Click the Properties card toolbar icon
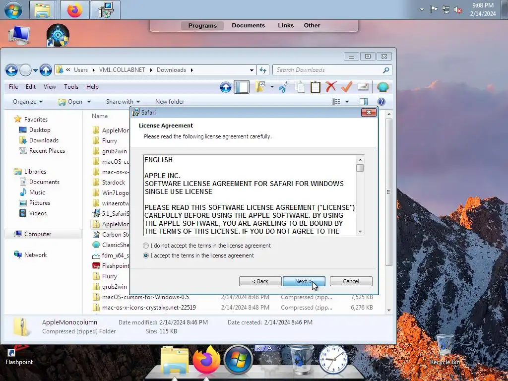Screen dimensions: 508x381 click(x=363, y=87)
